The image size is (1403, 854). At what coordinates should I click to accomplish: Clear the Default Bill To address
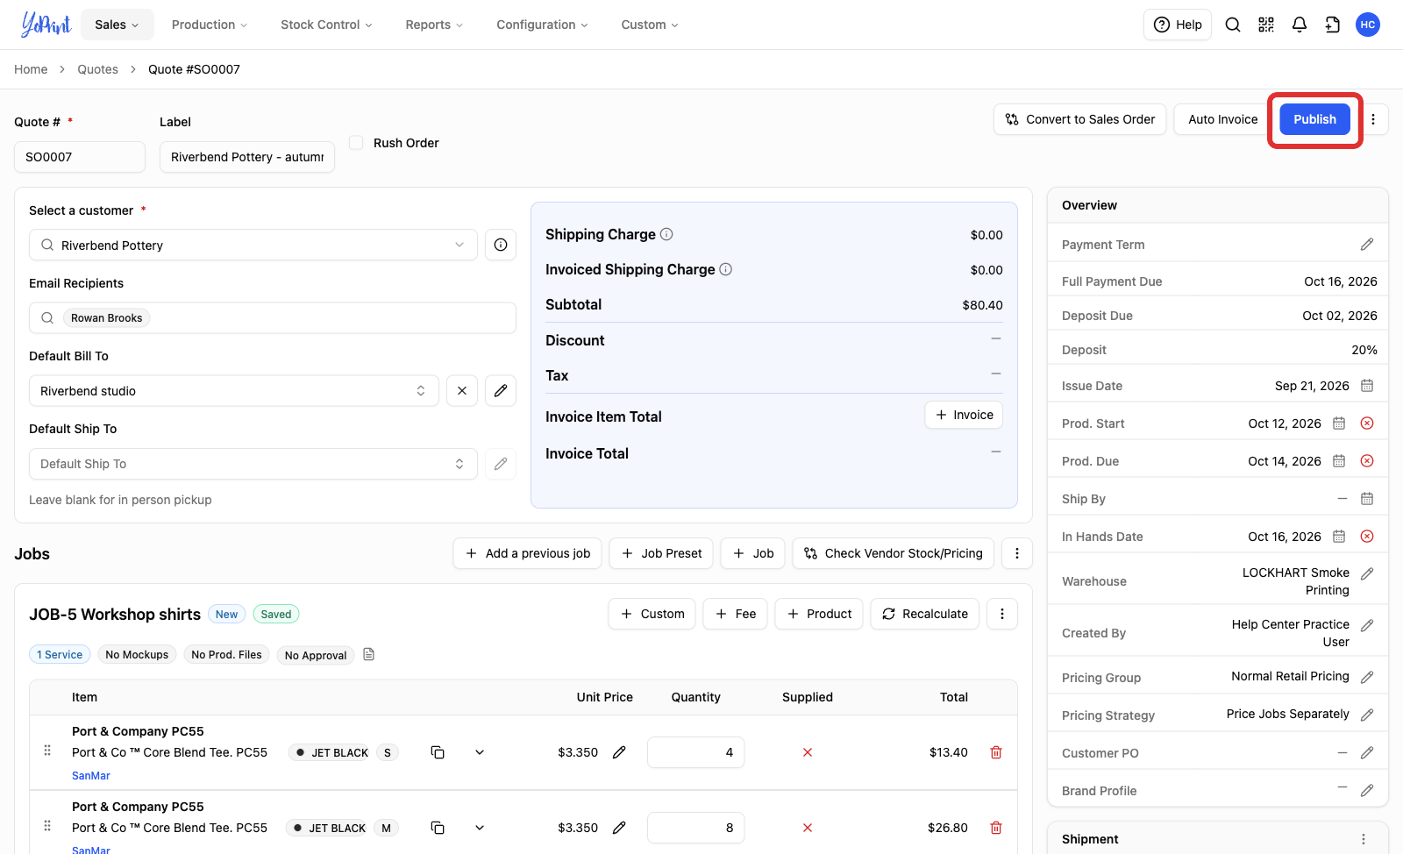pos(462,391)
